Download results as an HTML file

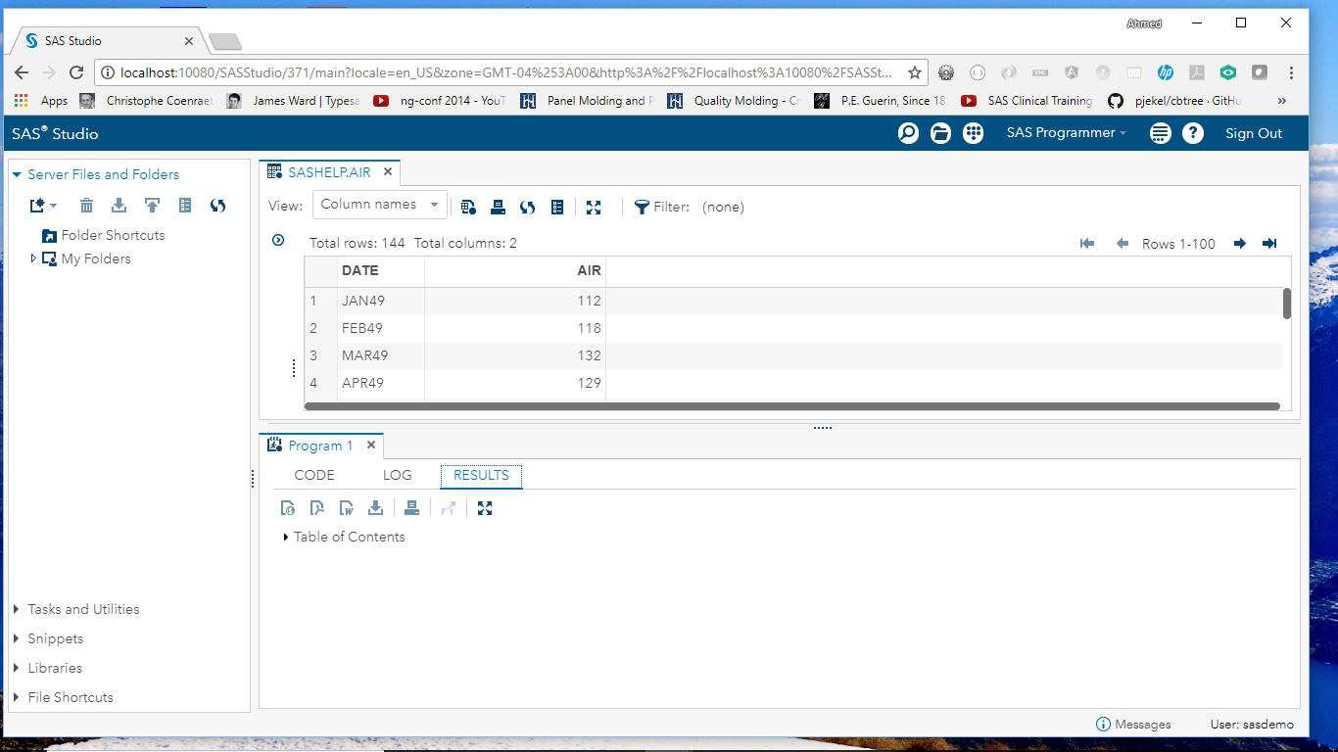[287, 507]
